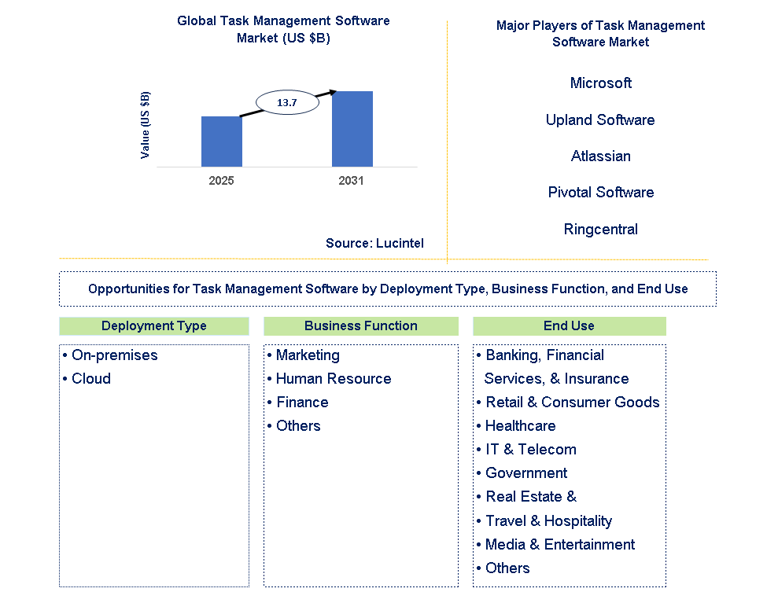Viewport: 767px width, 603px height.
Task: Click the End Use green header
Action: (x=570, y=325)
